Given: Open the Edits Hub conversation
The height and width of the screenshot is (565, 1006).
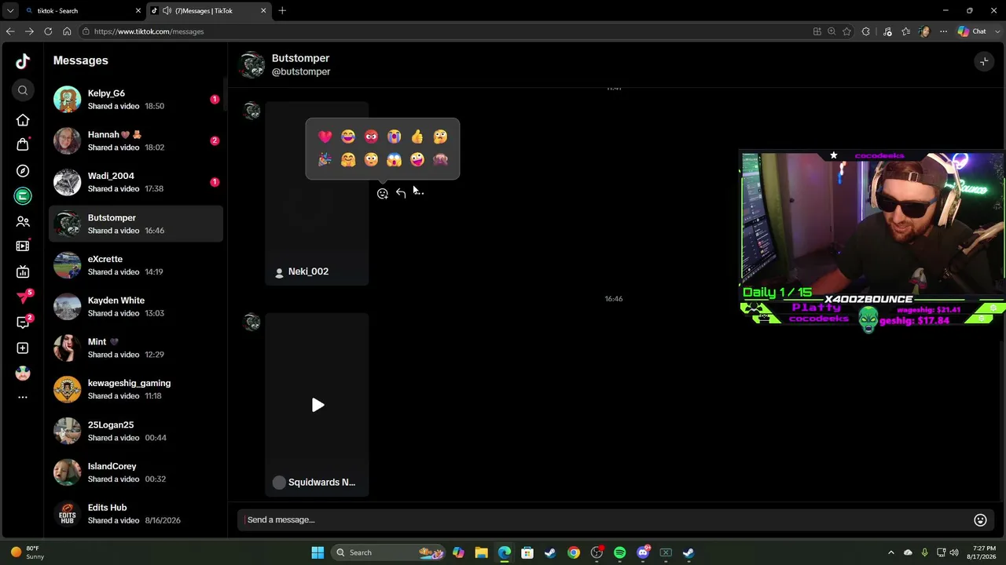Looking at the screenshot, I should point(136,514).
